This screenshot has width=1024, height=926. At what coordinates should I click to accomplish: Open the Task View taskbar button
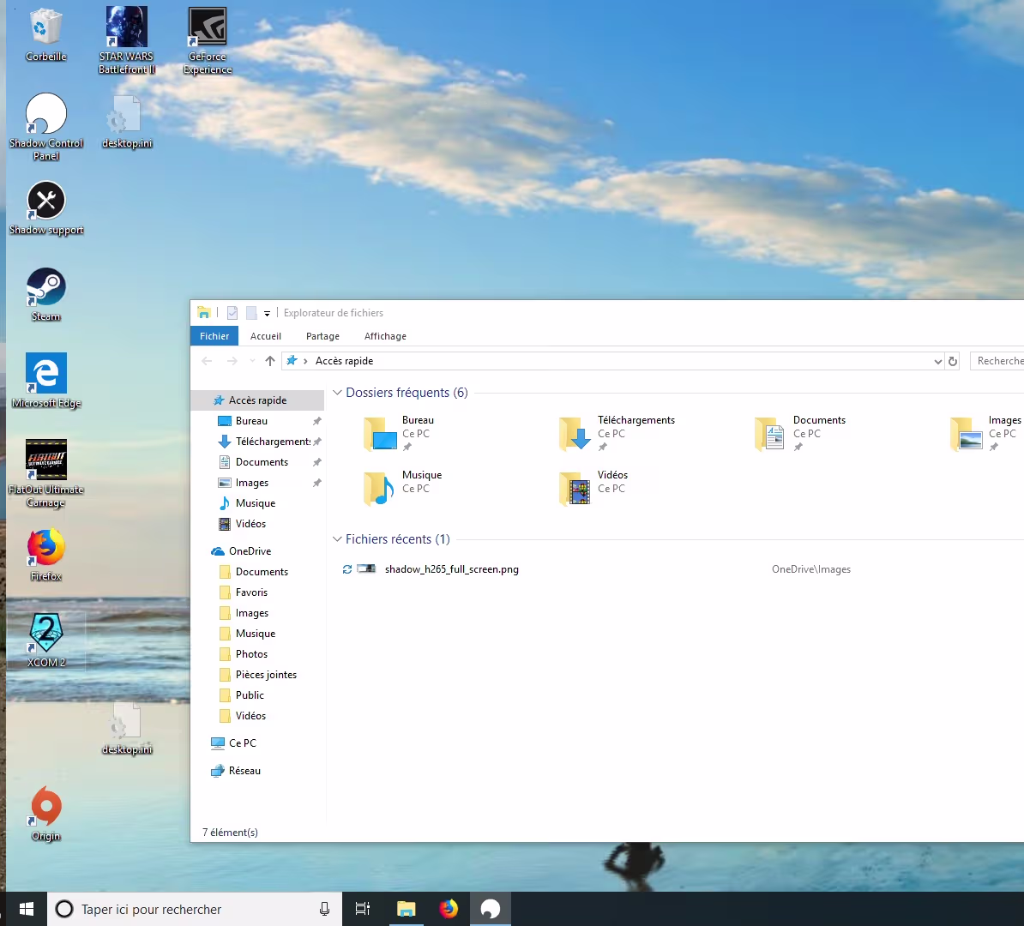pos(363,909)
